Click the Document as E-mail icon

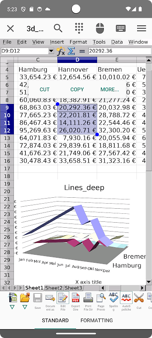[50, 298]
